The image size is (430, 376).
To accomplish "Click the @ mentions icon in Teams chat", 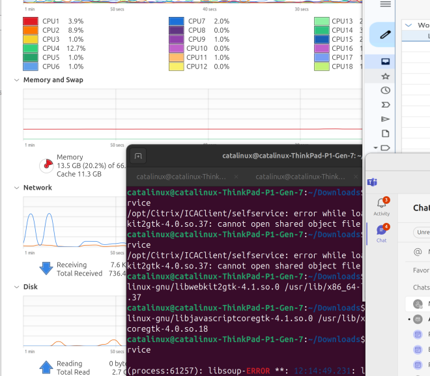I will coord(418,252).
